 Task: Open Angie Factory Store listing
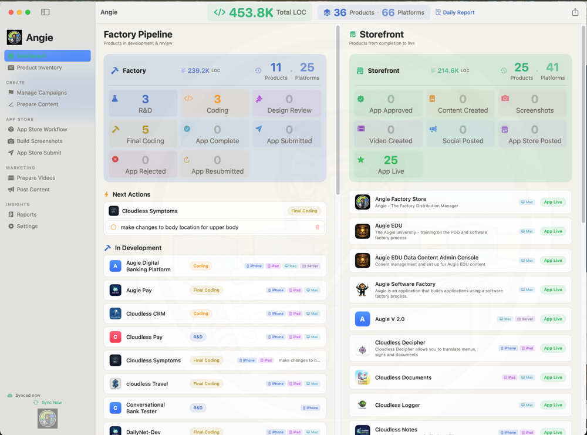pyautogui.click(x=460, y=202)
